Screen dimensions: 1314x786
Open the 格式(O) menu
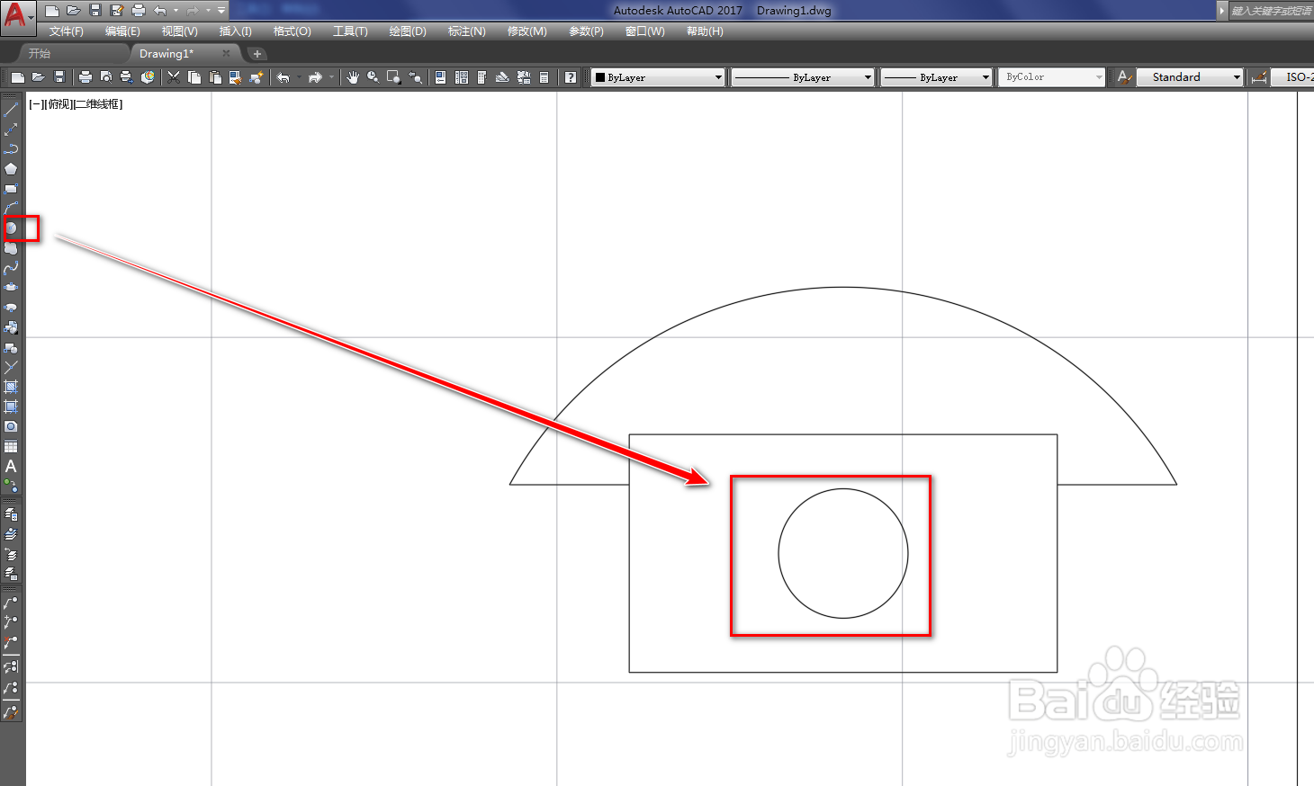292,31
